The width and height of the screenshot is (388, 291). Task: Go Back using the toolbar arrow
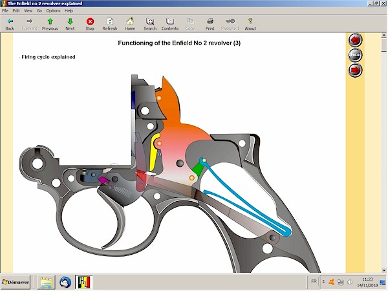[x=10, y=25]
